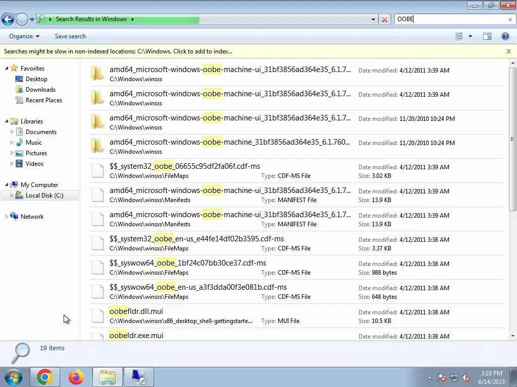
Task: Show hidden tray icons arrow
Action: click(429, 377)
